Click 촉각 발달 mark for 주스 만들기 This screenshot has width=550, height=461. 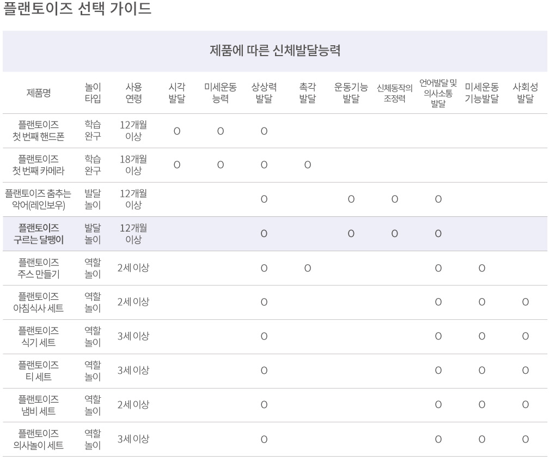pyautogui.click(x=308, y=268)
